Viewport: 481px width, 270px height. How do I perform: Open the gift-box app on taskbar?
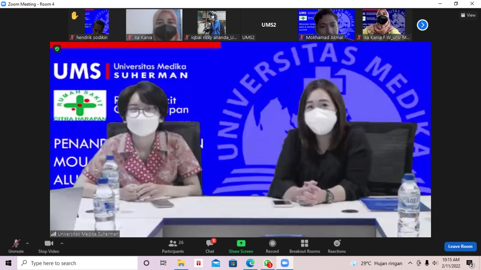point(198,263)
